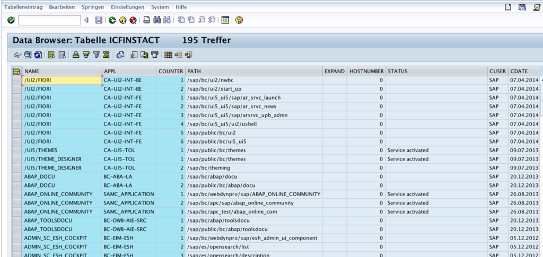Image resolution: width=543 pixels, height=257 pixels.
Task: Click the Sum total sigma icon
Action: pos(106,55)
